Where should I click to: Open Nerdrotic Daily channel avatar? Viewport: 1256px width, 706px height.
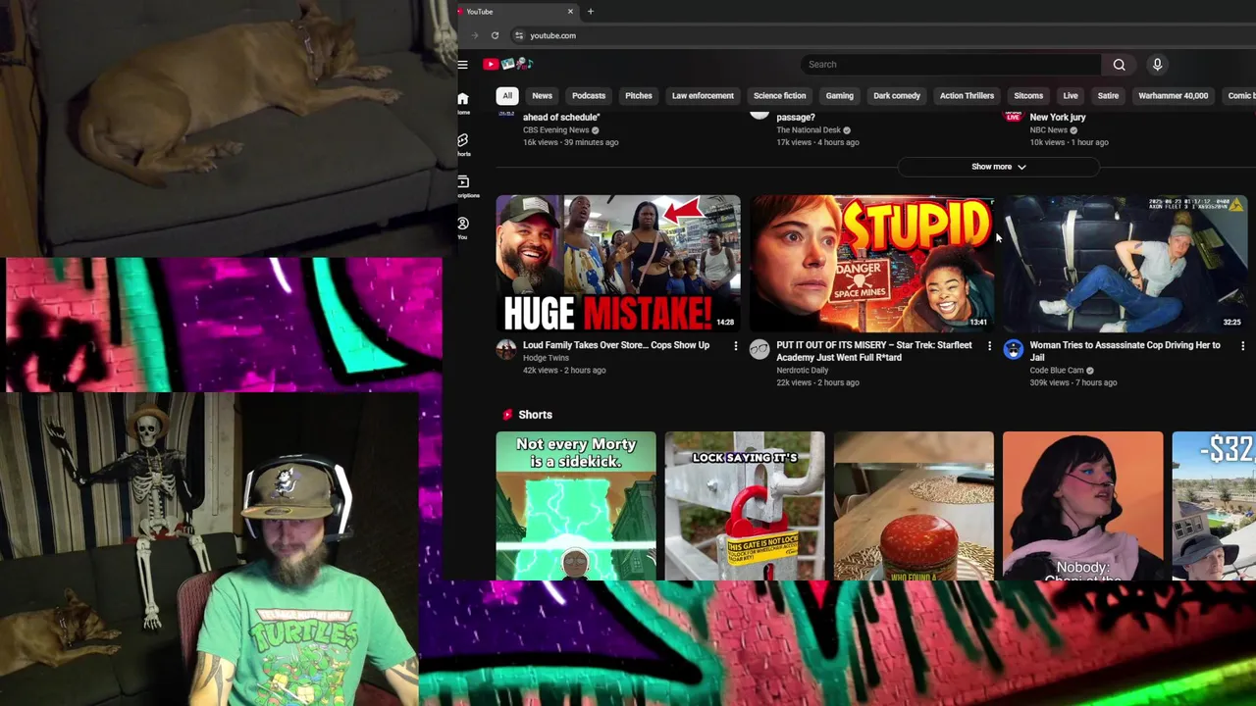759,349
